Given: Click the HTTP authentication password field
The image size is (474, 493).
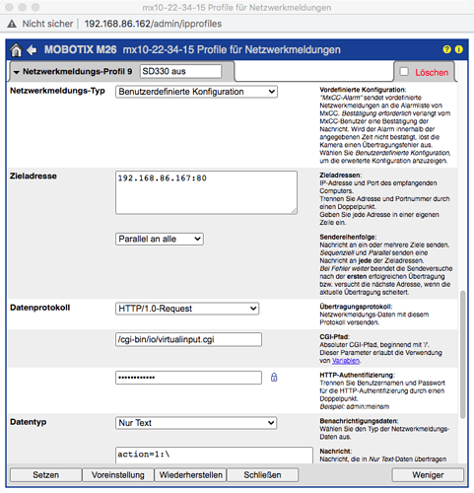Looking at the screenshot, I should click(x=188, y=378).
